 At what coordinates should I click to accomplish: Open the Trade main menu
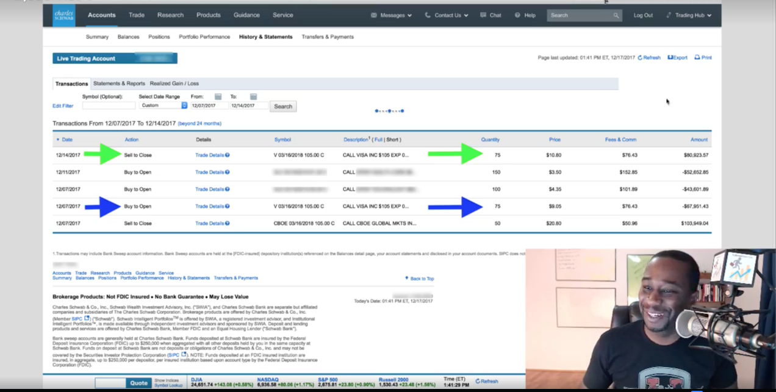pyautogui.click(x=137, y=15)
